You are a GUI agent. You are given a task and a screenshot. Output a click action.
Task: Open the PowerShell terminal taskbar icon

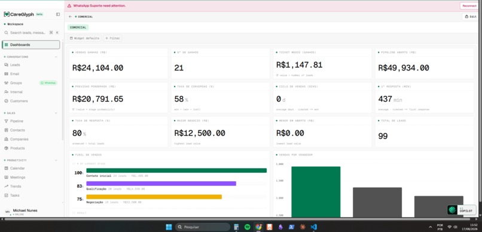[291, 227]
